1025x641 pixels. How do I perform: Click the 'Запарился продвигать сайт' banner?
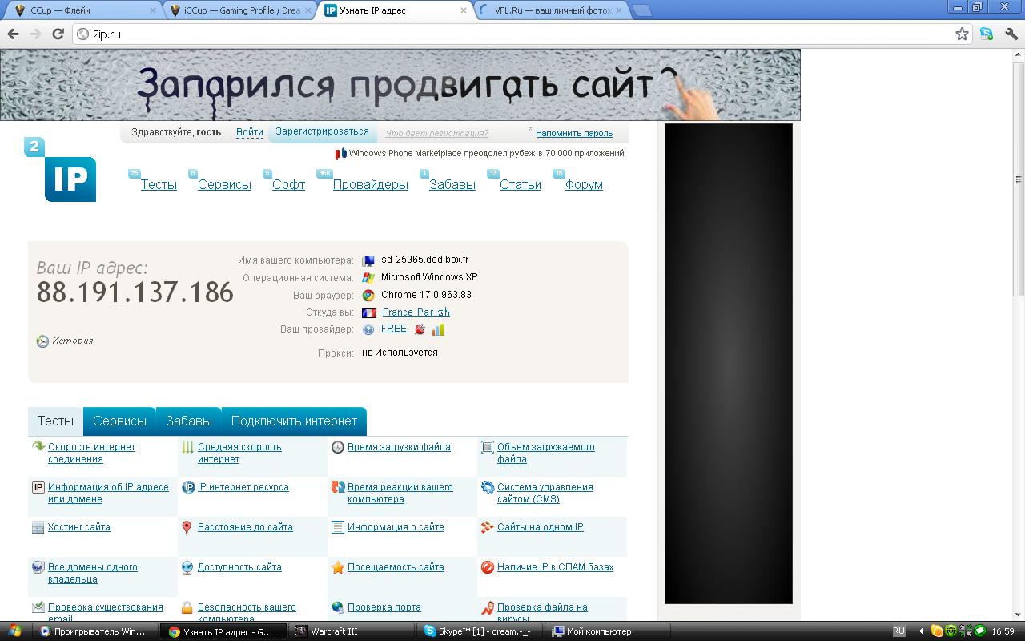point(400,85)
